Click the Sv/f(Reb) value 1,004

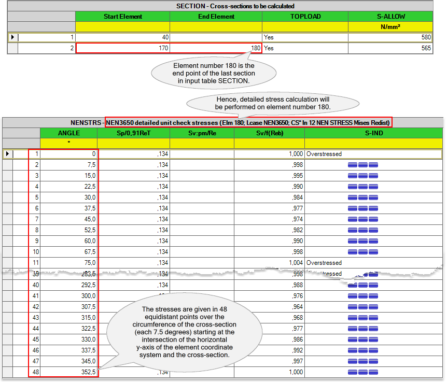pyautogui.click(x=269, y=263)
